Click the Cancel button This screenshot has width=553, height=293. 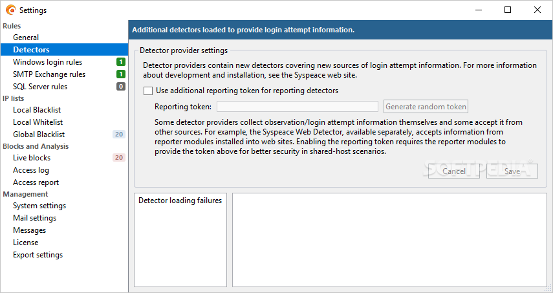click(x=454, y=171)
